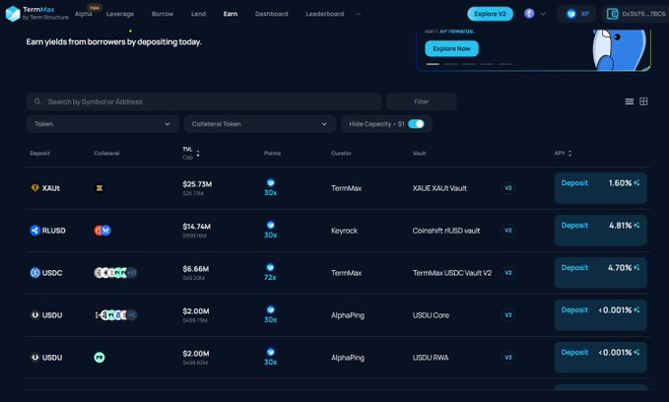Open the Collateral Token dropdown

[x=259, y=124]
